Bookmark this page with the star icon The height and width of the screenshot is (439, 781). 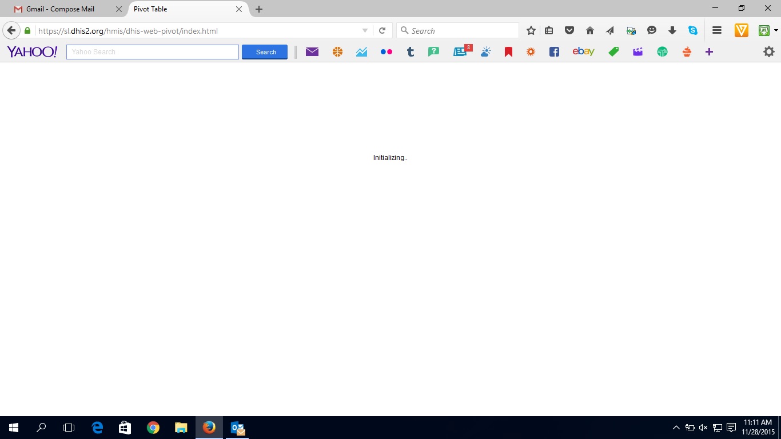click(x=531, y=31)
